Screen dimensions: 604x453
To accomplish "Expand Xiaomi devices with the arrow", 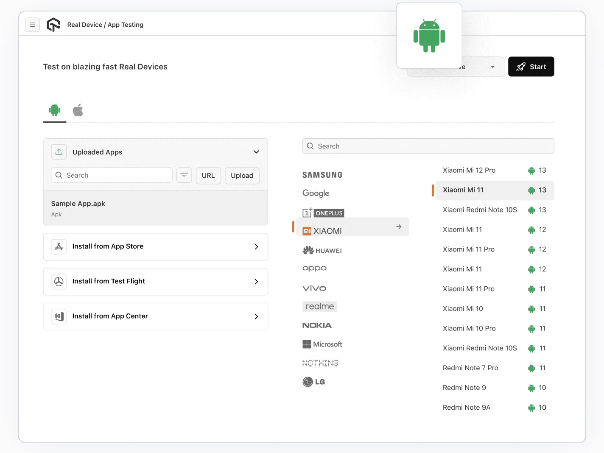I will (x=398, y=226).
